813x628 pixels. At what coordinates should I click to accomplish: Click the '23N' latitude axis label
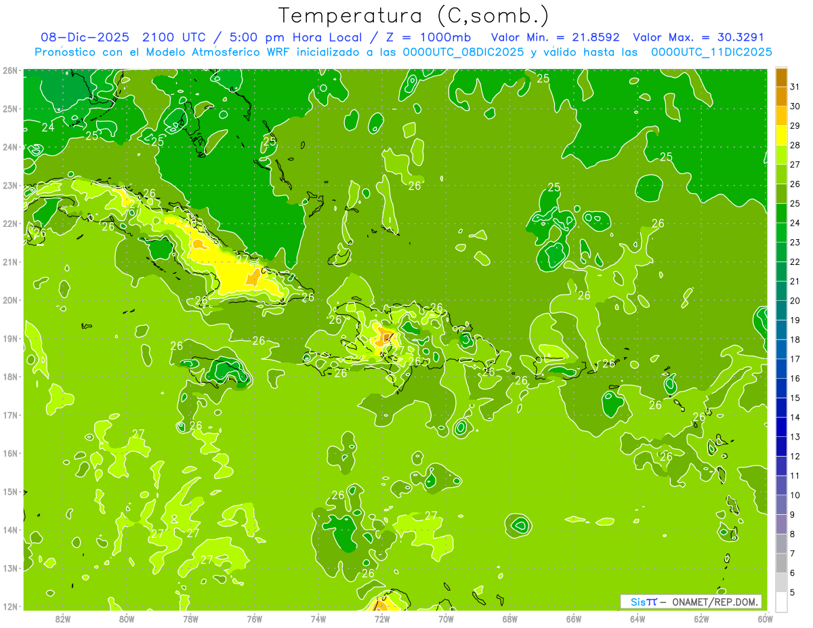pyautogui.click(x=9, y=186)
